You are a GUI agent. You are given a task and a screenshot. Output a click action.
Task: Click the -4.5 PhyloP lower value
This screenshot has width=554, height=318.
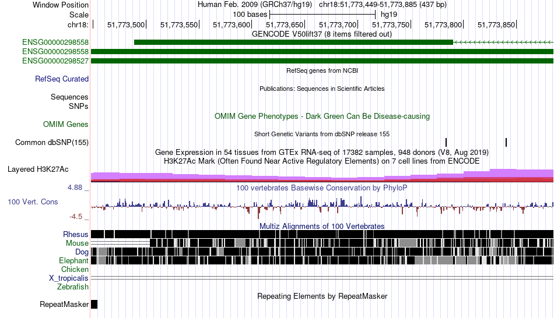pos(76,216)
